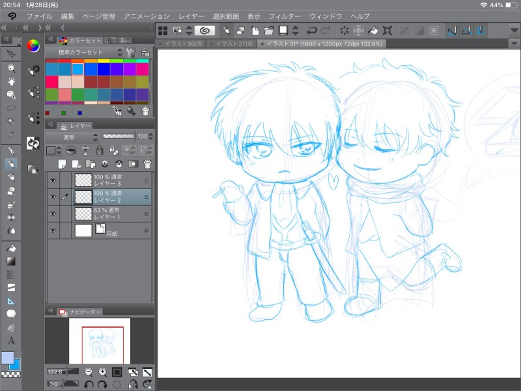521x391 pixels.
Task: Open layer color dropdown arrows
Action: pyautogui.click(x=59, y=151)
